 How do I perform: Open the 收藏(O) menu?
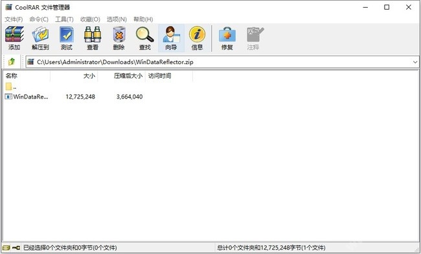coord(90,19)
